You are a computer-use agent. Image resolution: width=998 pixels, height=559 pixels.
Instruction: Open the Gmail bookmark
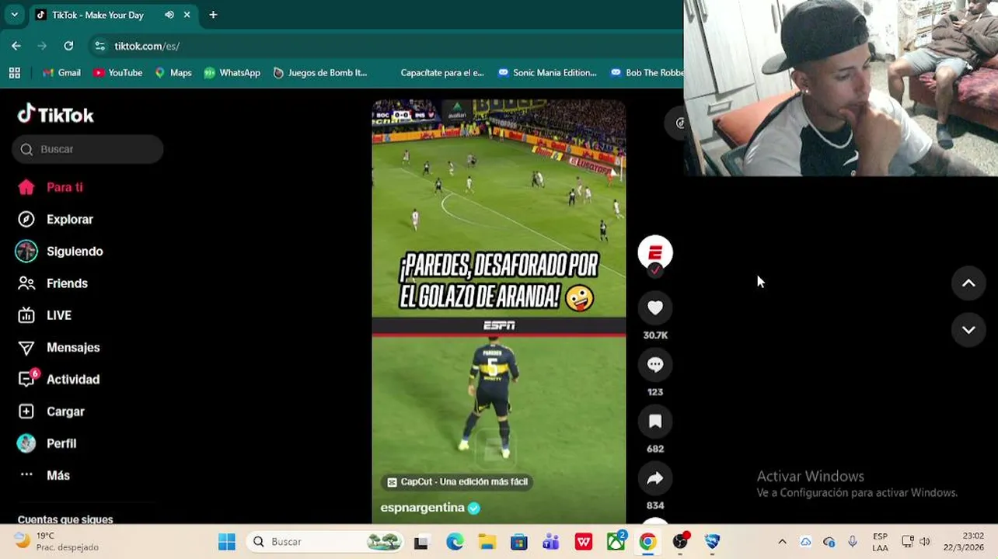coord(61,72)
